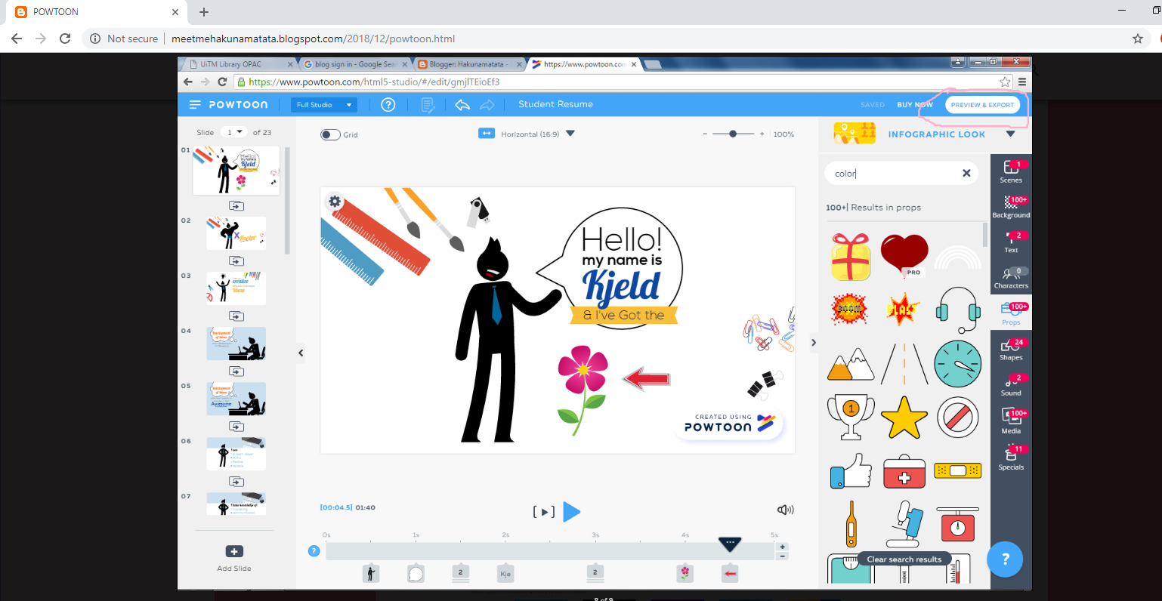Open the Sound panel
The height and width of the screenshot is (601, 1162).
click(1011, 384)
